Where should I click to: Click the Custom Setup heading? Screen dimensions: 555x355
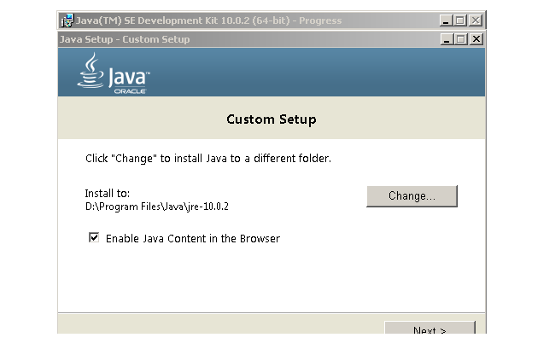click(272, 119)
